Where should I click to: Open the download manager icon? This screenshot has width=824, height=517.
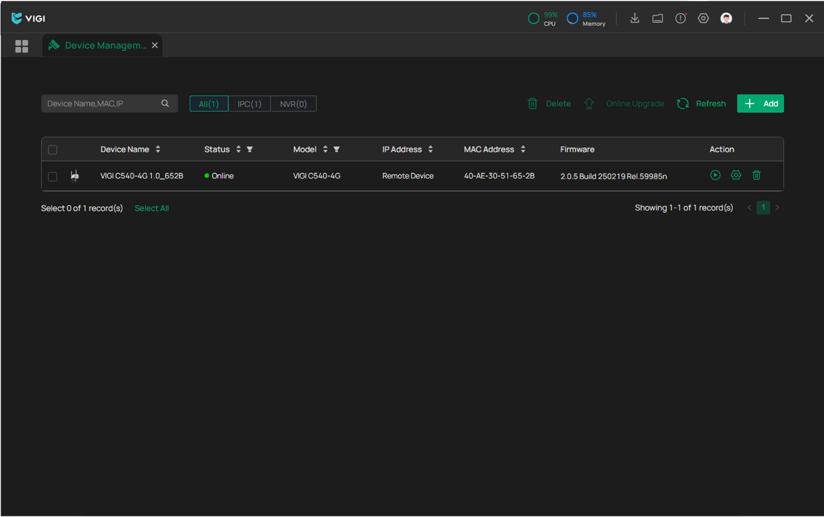point(635,18)
